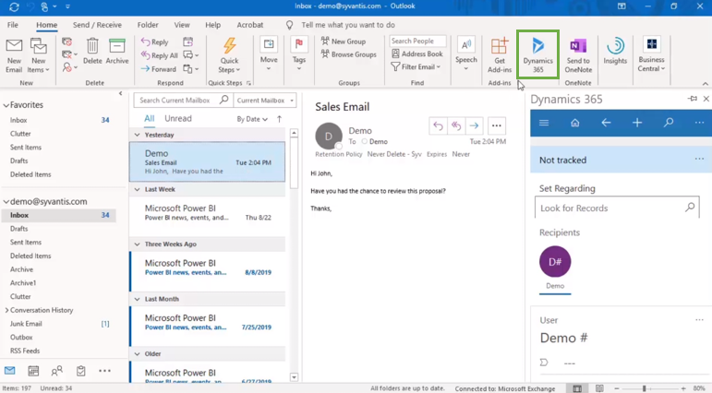Click the Delete trash icon
This screenshot has height=393, width=712.
pos(92,51)
